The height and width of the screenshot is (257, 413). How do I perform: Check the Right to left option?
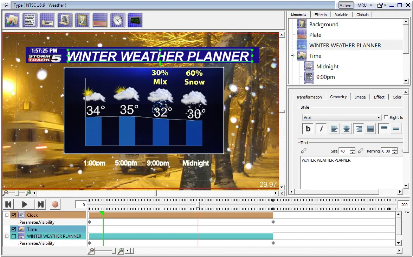click(386, 117)
